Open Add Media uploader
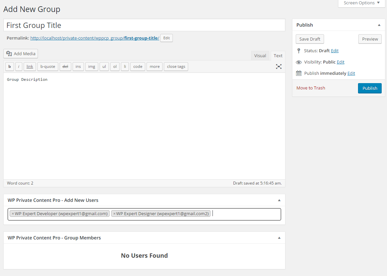The image size is (387, 276). (x=21, y=54)
